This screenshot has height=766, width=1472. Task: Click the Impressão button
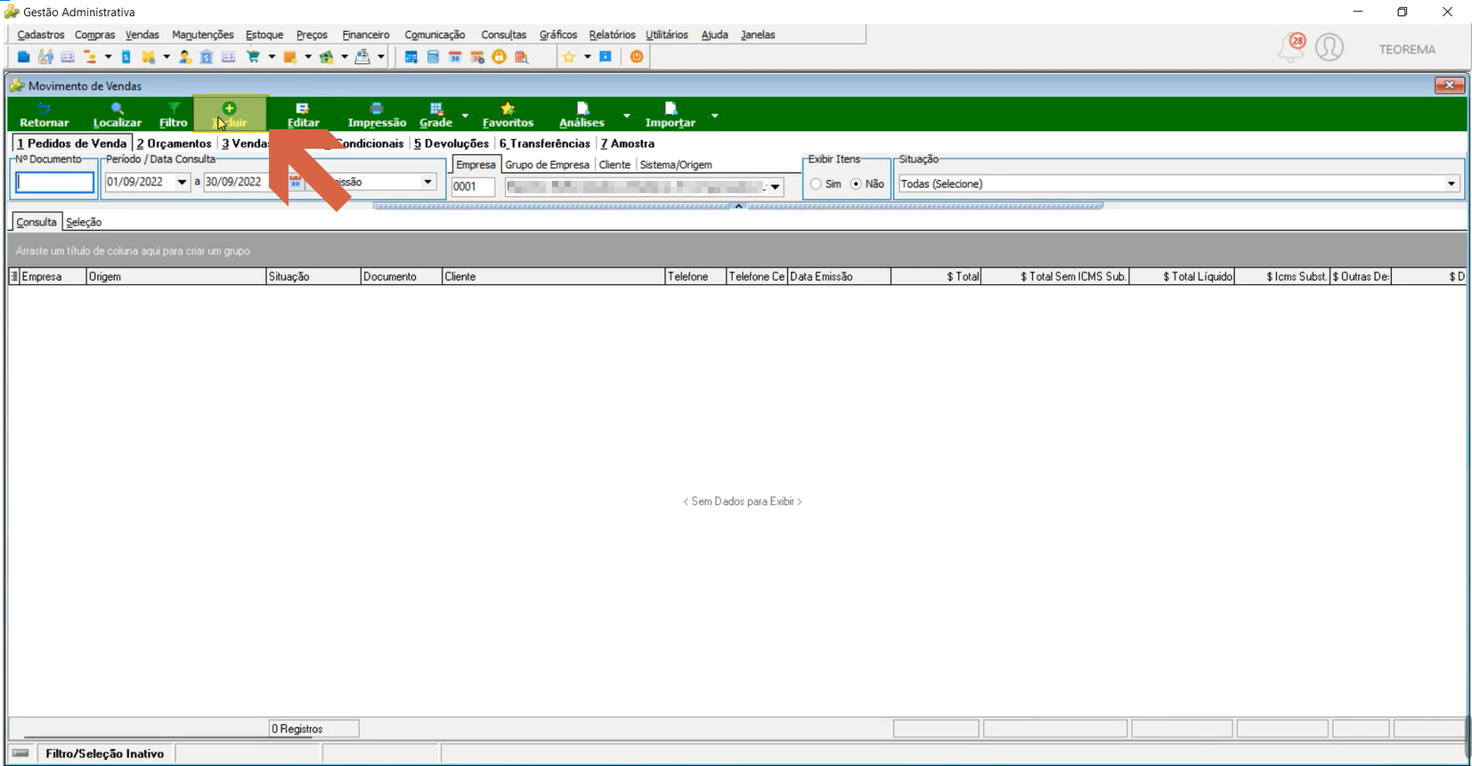pos(377,115)
